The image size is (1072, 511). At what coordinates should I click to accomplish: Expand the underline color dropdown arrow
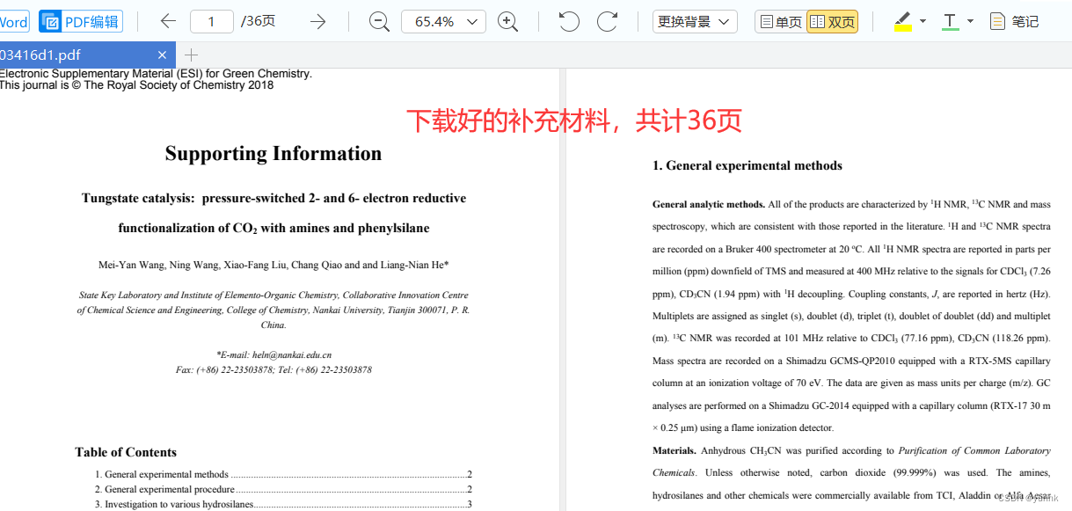pyautogui.click(x=970, y=21)
